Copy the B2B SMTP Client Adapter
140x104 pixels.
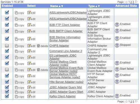tap(19, 31)
